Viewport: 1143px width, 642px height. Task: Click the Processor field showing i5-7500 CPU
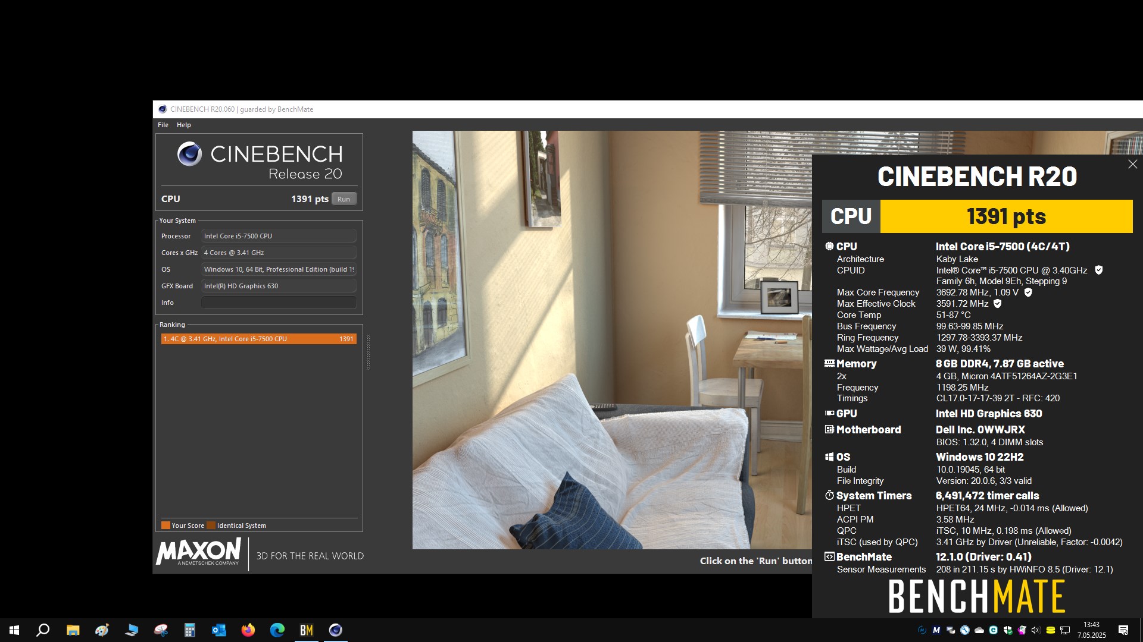coord(279,236)
